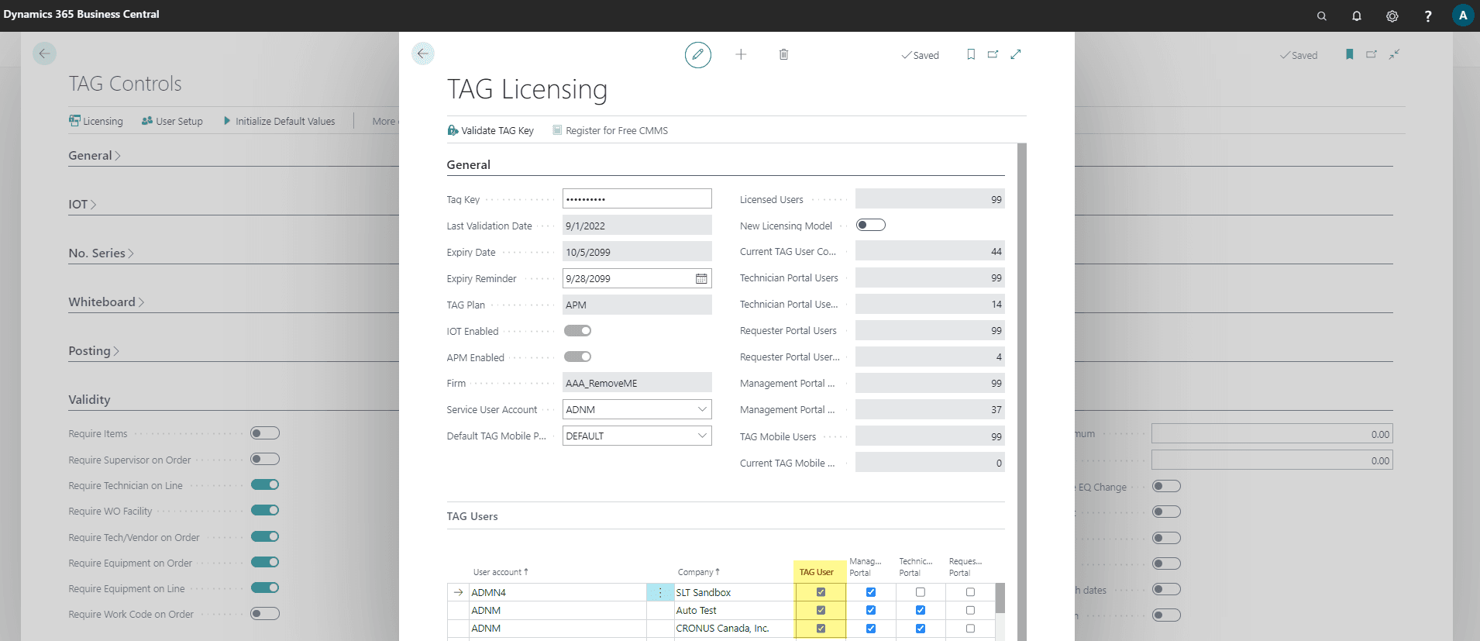Expand Posting section

(94, 350)
